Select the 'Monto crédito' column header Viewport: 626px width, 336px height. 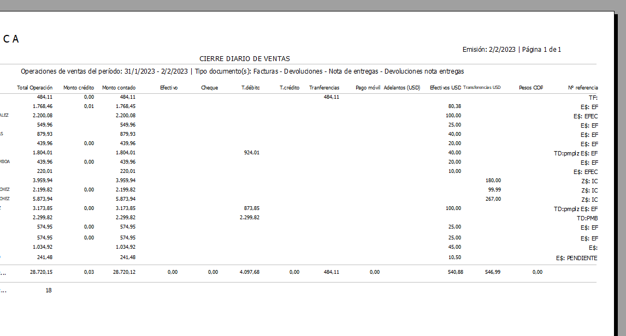(79, 88)
